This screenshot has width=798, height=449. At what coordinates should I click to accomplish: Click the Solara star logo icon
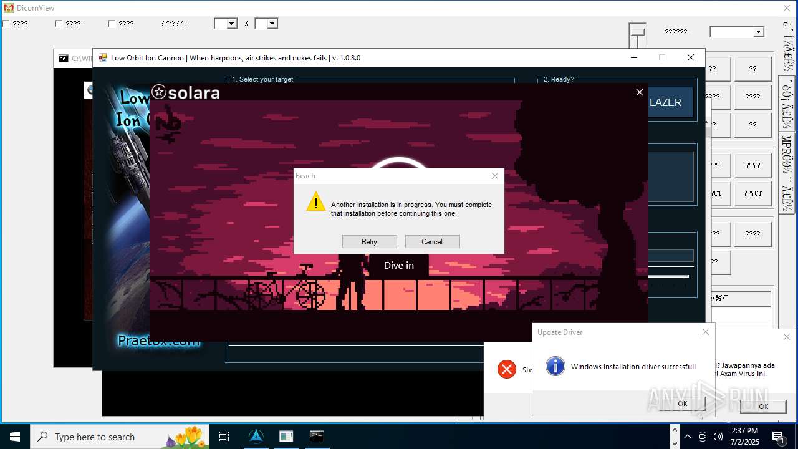(159, 92)
